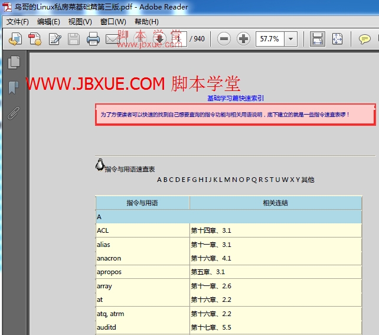Click index letter S link
Viewport: 379px width, 335px height.
pyautogui.click(x=266, y=180)
